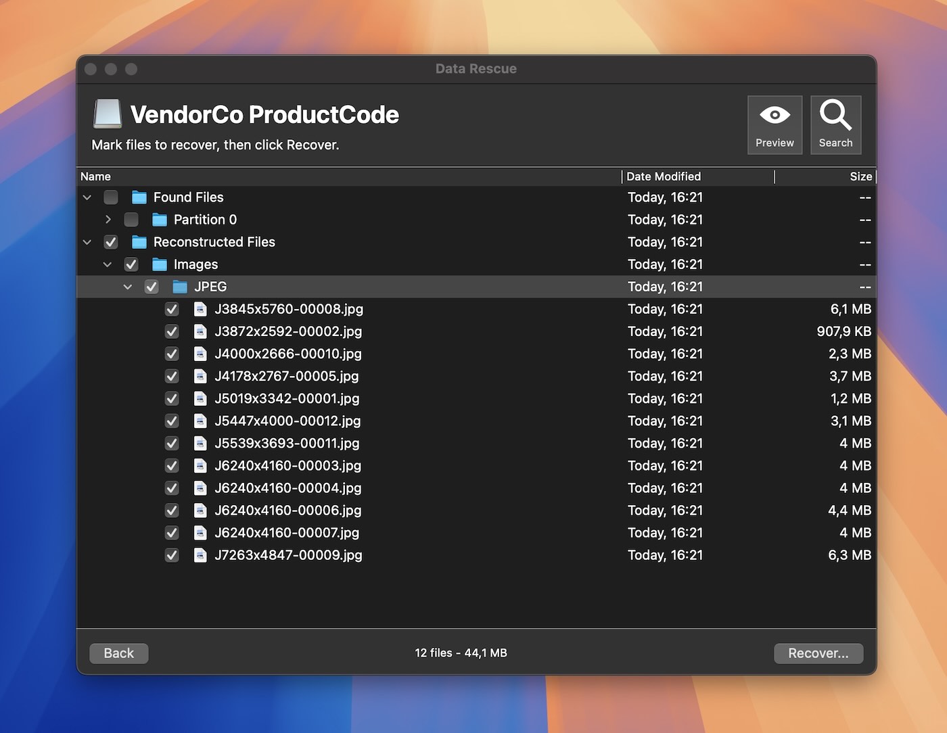The image size is (947, 733).
Task: Click the J3845x5760-00008.jpg file icon
Action: 200,309
